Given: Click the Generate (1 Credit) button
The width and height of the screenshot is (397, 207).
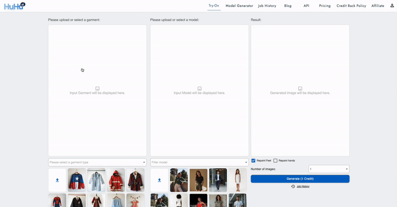Looking at the screenshot, I should 300,179.
